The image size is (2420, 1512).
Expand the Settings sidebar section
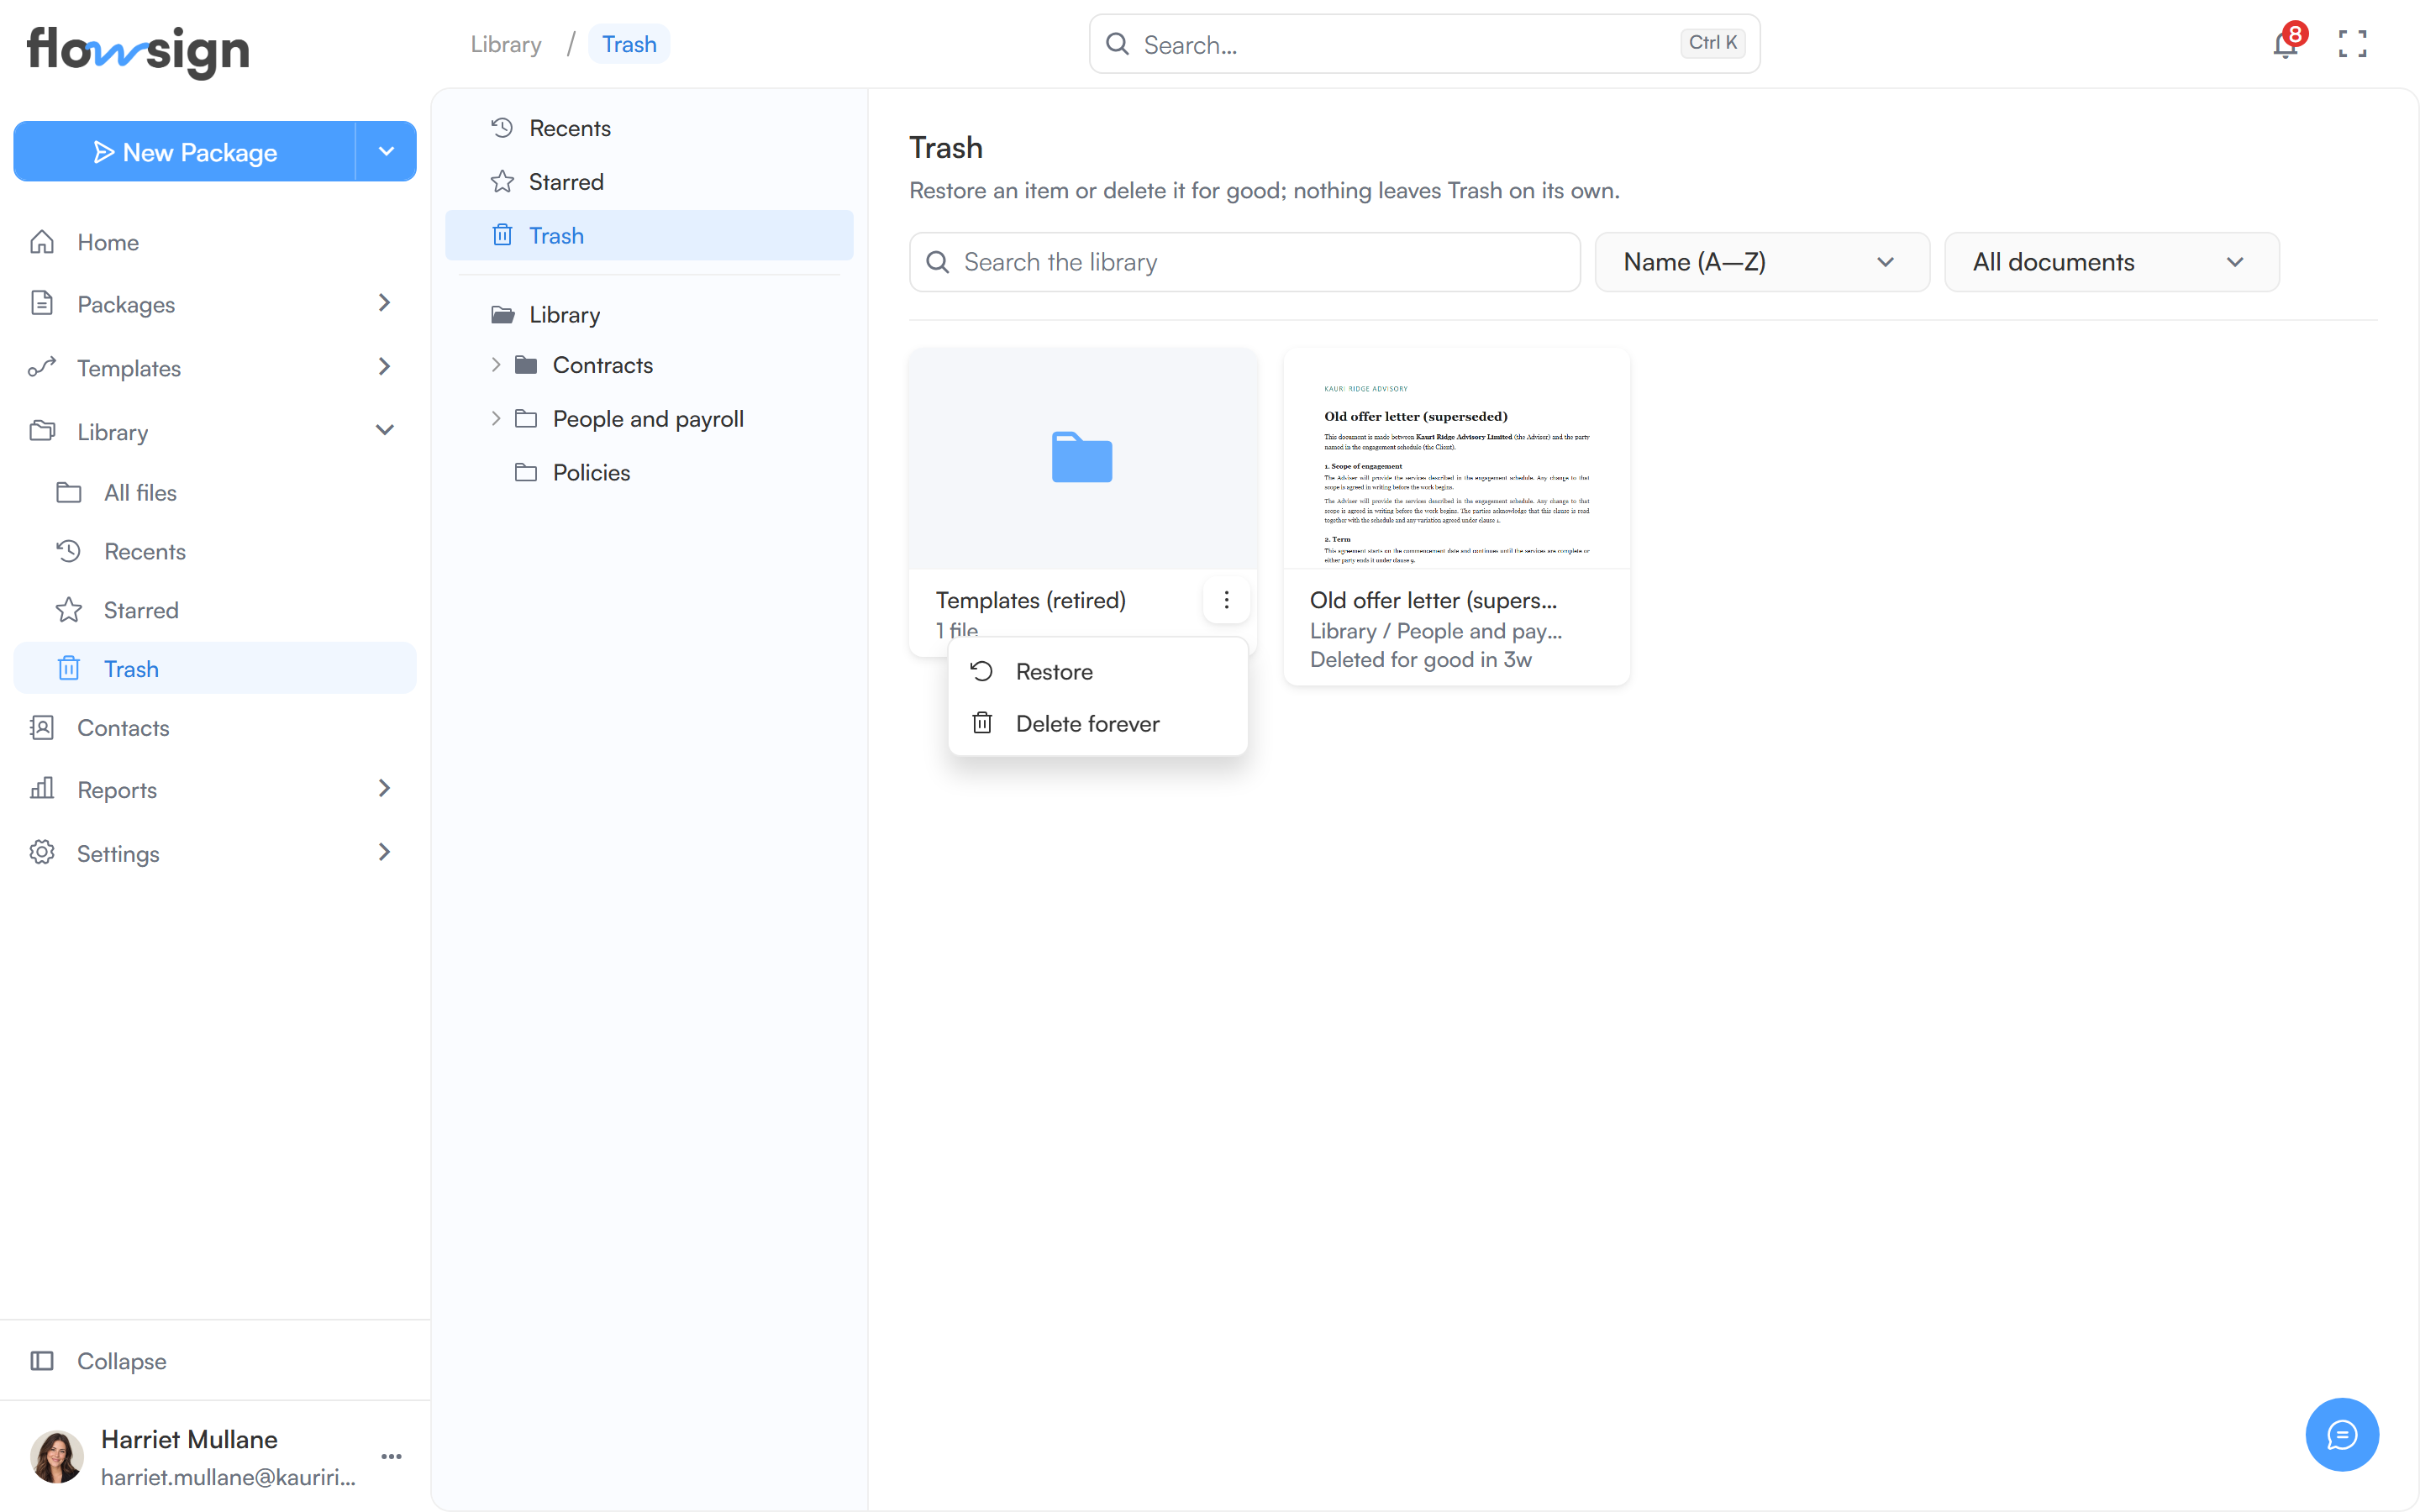[x=385, y=852]
